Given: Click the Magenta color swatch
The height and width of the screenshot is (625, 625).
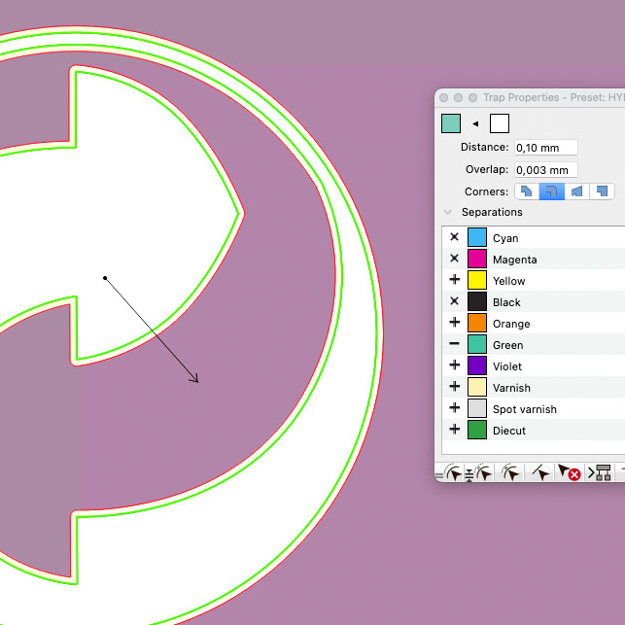Looking at the screenshot, I should click(477, 259).
